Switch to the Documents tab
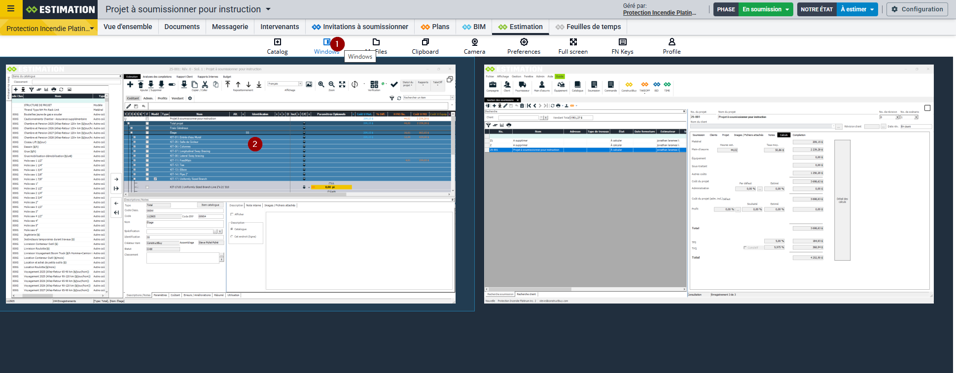This screenshot has height=373, width=956. (182, 27)
